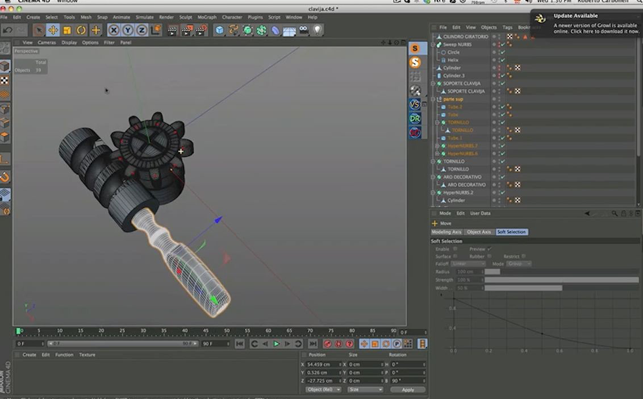Click the red record keyframe button
The image size is (643, 399).
327,343
